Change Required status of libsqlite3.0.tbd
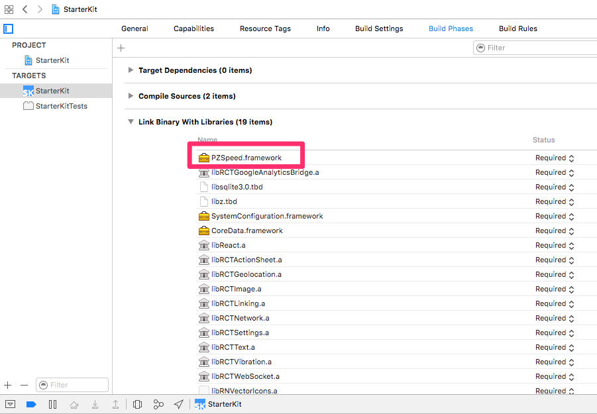This screenshot has height=414, width=597. click(x=555, y=187)
